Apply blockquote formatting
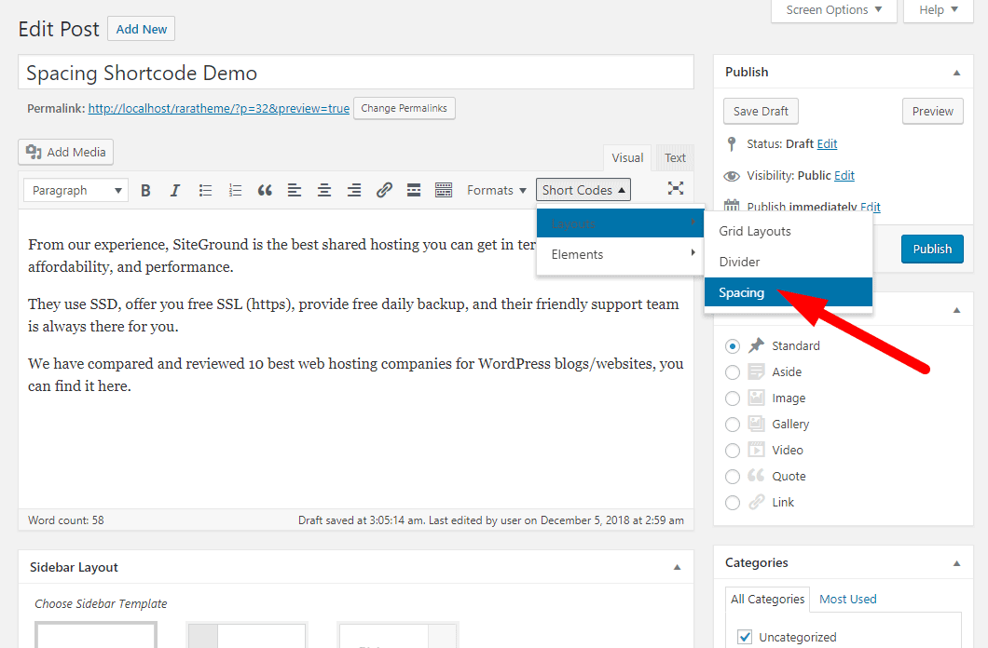This screenshot has height=648, width=988. click(265, 190)
